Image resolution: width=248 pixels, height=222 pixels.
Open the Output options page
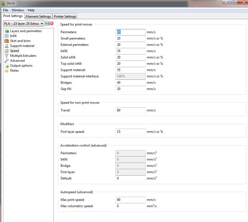tap(21, 66)
